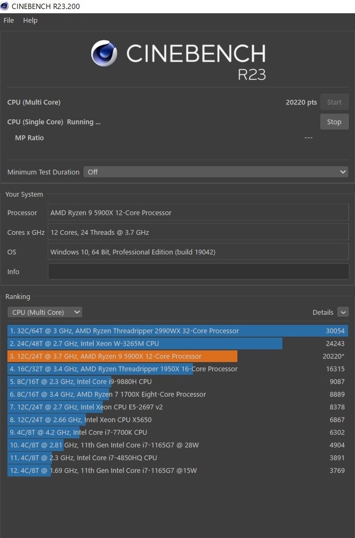
Task: Expand the ranking Details chevron
Action: (343, 312)
